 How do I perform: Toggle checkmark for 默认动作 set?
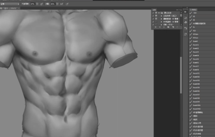coord(153,13)
